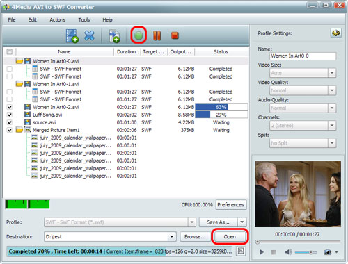Click Women In Art0-2.avi file icon
Image resolution: width=348 pixels, height=264 pixels.
pyautogui.click(x=27, y=107)
